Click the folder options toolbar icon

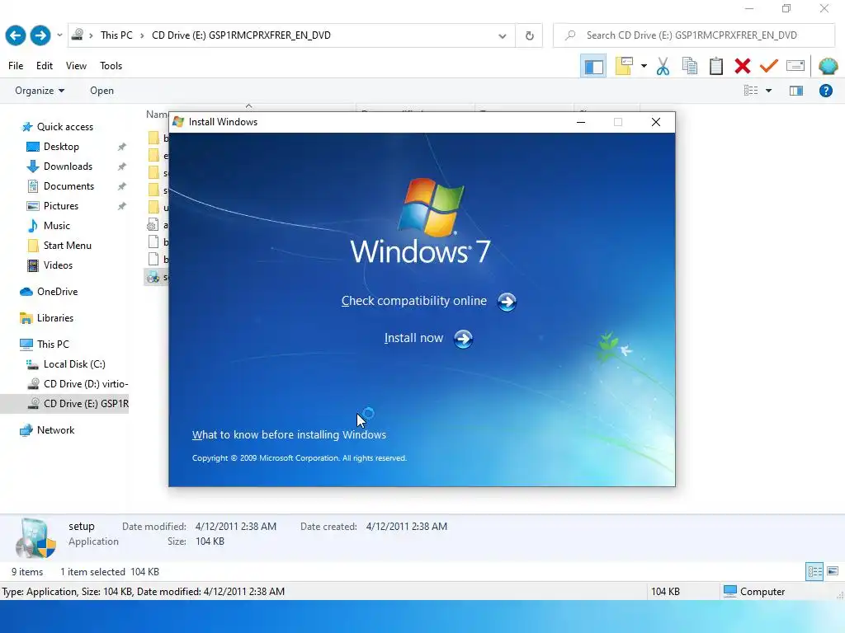point(624,66)
